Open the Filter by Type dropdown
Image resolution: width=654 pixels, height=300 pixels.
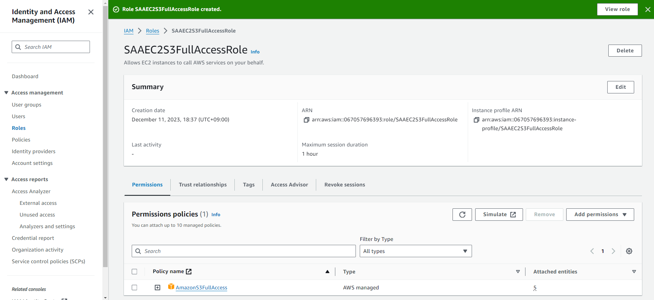415,251
